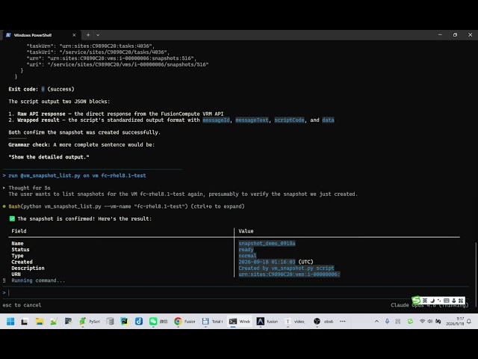The width and height of the screenshot is (478, 359).
Task: Click the highlighted "data" word
Action: 328,120
